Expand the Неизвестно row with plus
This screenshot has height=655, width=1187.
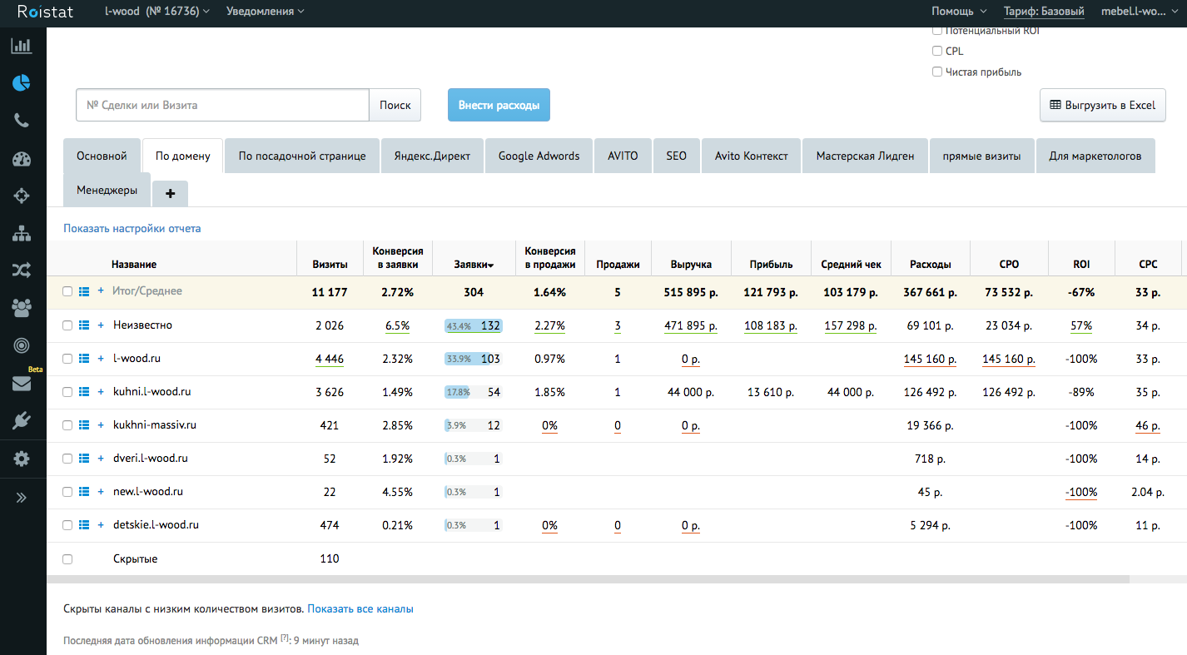coord(101,325)
